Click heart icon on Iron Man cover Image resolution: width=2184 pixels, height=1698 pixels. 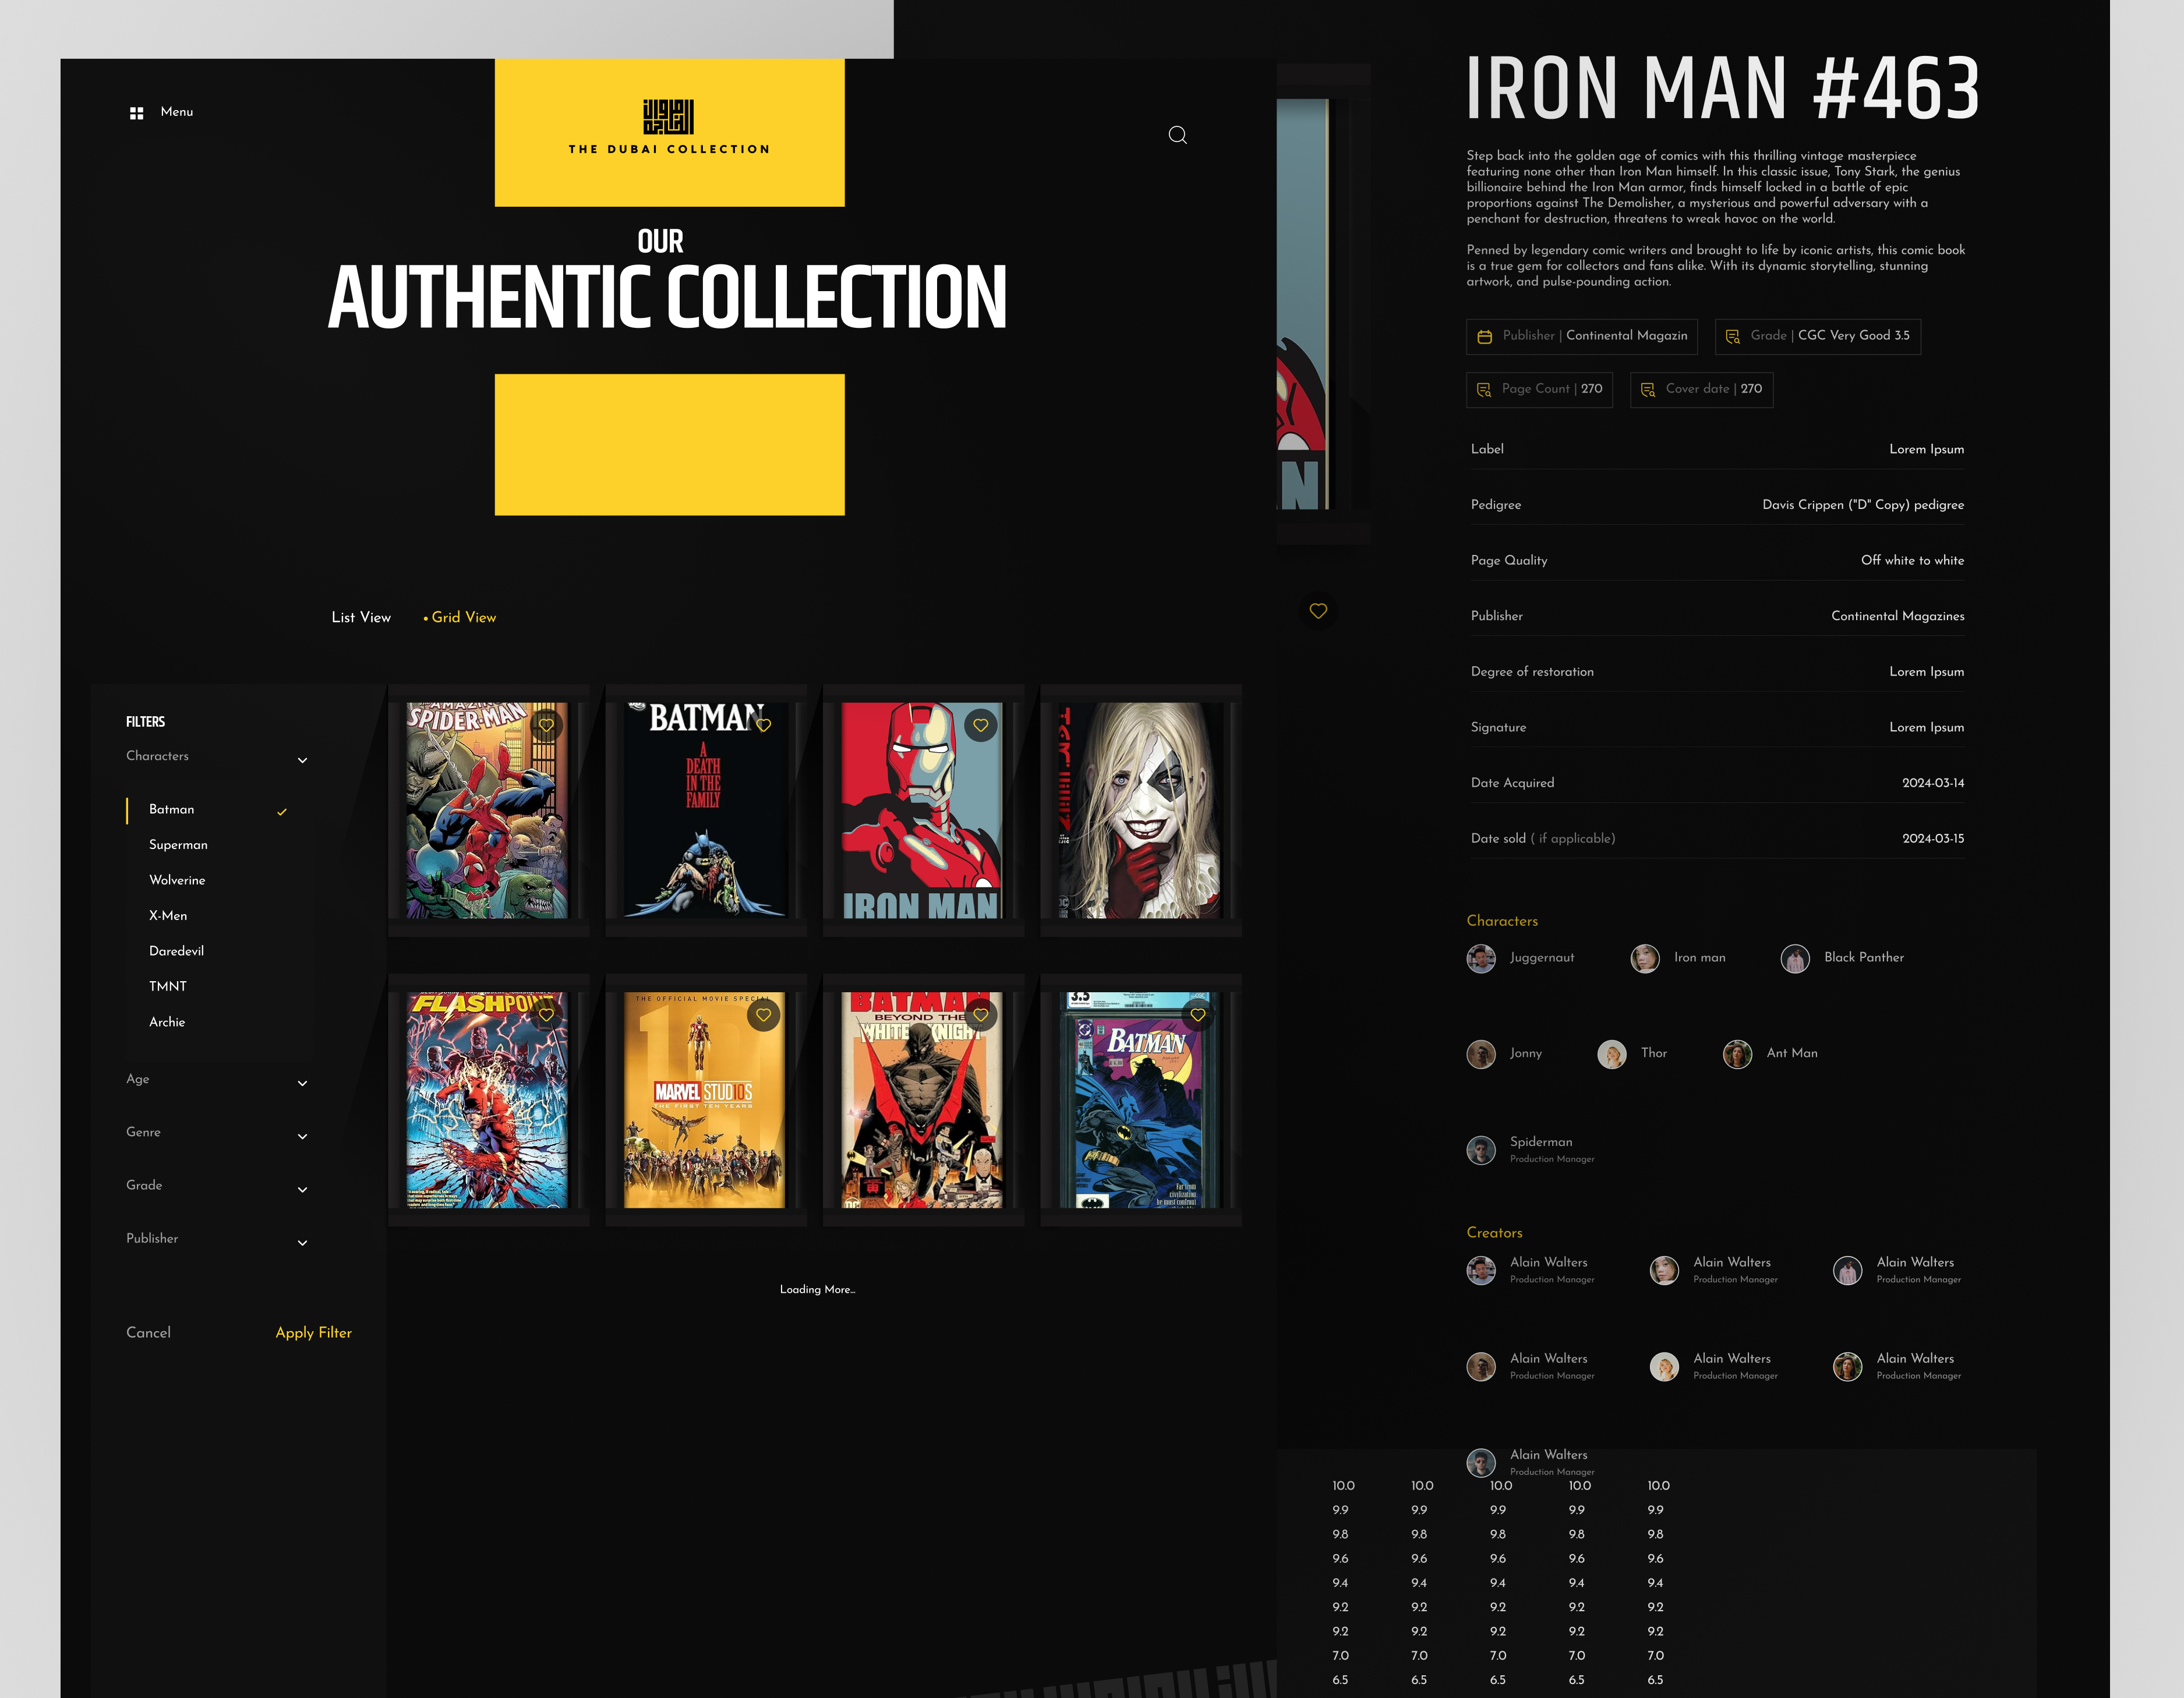click(x=980, y=725)
